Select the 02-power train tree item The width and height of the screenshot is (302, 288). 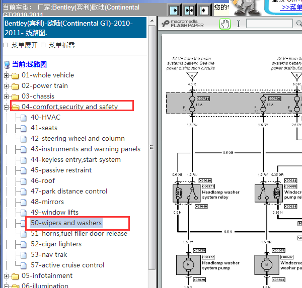pos(45,85)
